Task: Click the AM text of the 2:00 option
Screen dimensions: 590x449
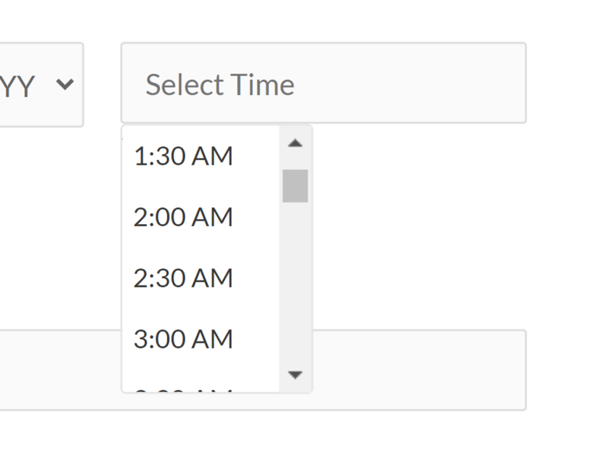Action: click(212, 217)
